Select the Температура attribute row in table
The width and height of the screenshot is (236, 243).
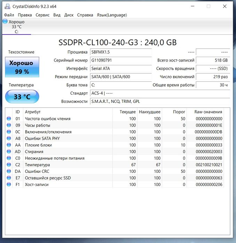(x=115, y=164)
